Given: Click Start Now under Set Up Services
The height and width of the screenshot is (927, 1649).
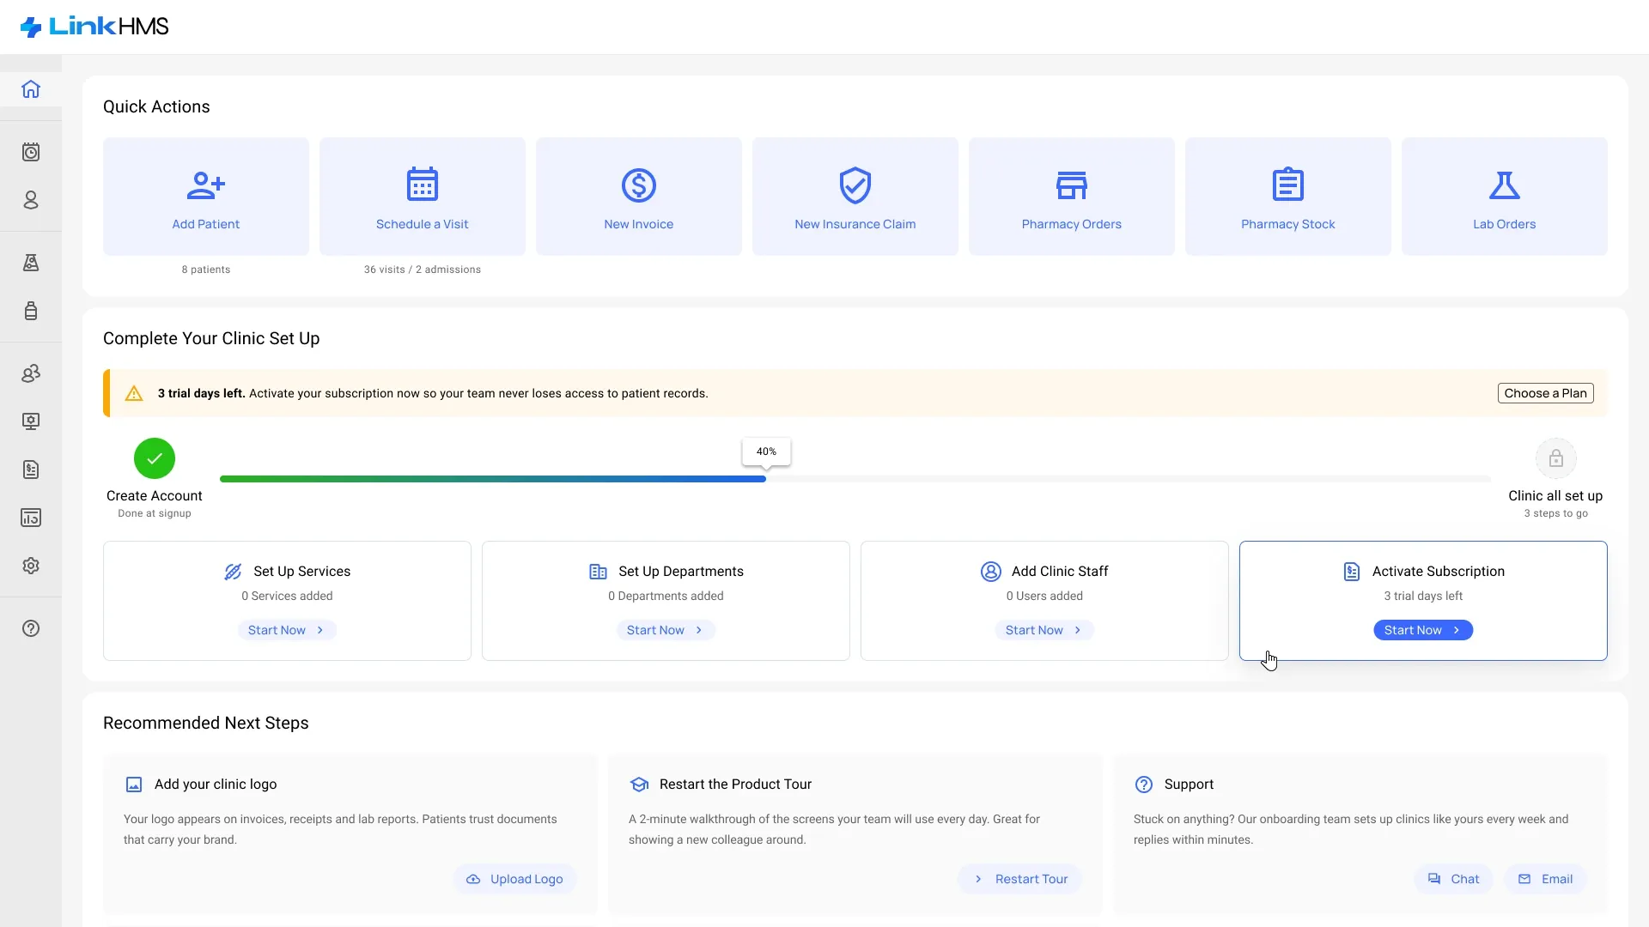Looking at the screenshot, I should (x=287, y=630).
